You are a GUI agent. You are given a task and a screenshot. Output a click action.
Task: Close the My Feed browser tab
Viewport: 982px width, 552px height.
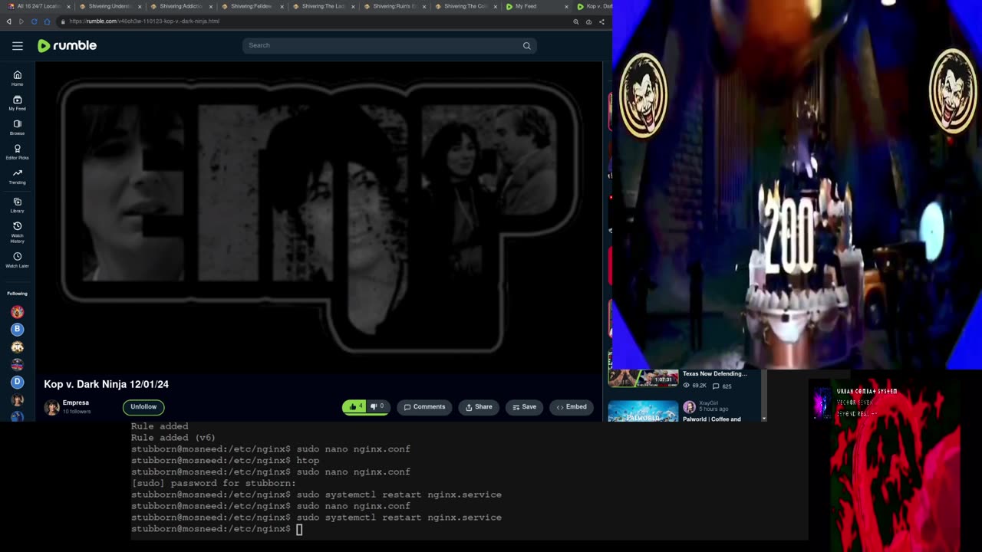[567, 6]
